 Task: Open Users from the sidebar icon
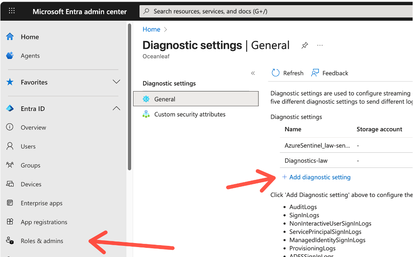point(9,146)
